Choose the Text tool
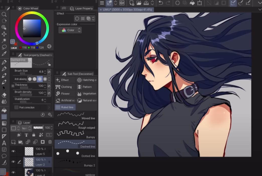Image resolution: width=262 pixels, height=176 pixels. [x=4, y=143]
